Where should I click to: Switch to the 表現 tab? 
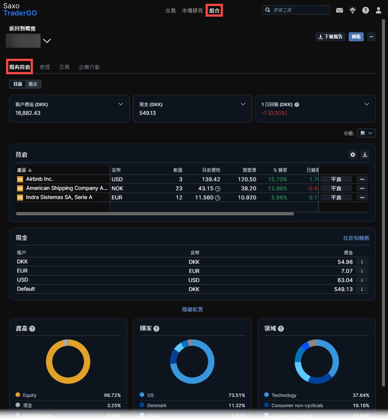pyautogui.click(x=45, y=67)
